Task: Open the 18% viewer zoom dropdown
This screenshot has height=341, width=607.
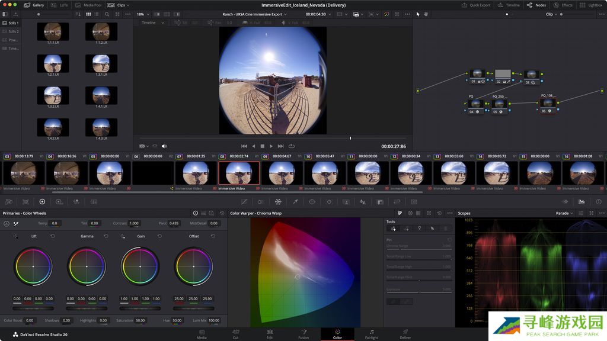Action: pyautogui.click(x=142, y=14)
